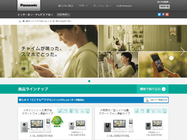Click the home breadcrumb icon
The height and width of the screenshot is (140, 187).
(x=20, y=21)
